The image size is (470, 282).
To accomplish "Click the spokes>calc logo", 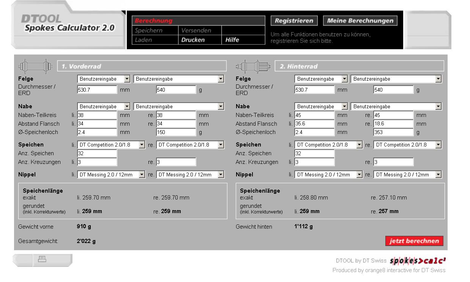I will tap(418, 260).
